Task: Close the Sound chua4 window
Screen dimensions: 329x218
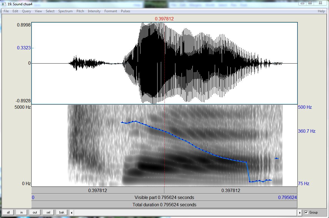Action: coord(320,3)
